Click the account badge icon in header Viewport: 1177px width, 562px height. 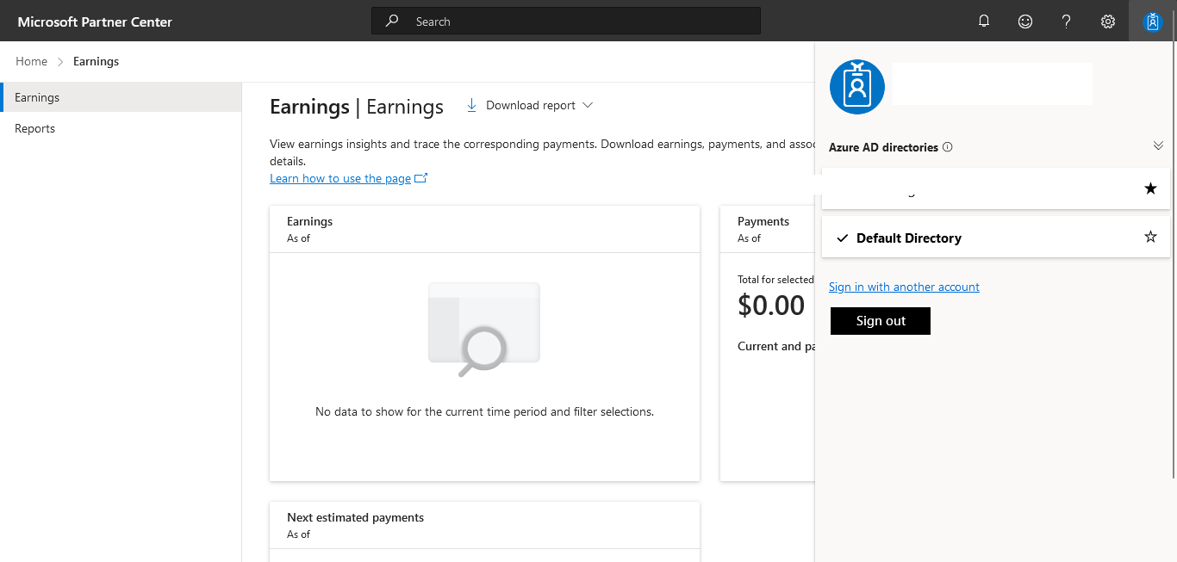tap(1153, 22)
